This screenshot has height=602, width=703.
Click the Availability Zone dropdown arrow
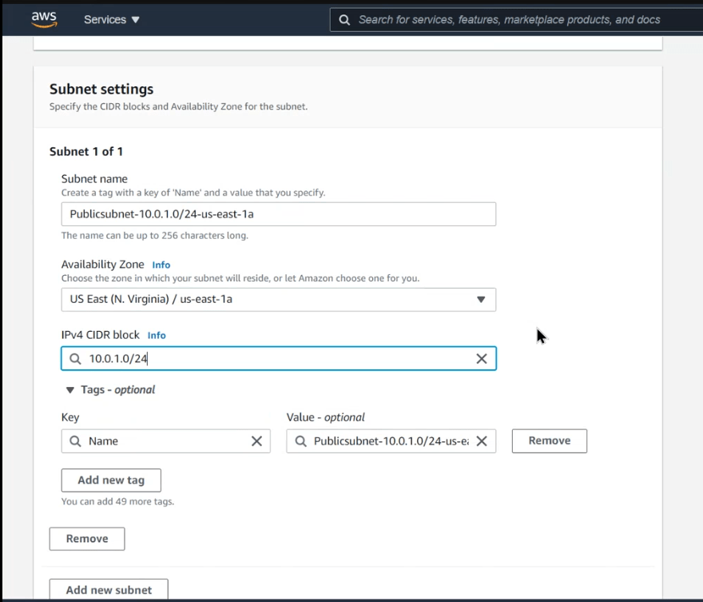(x=481, y=300)
